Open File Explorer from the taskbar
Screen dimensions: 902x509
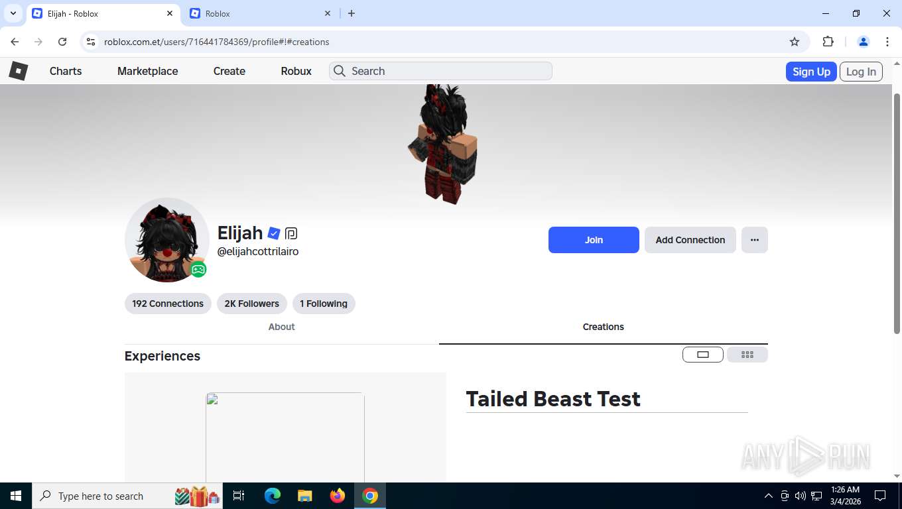(305, 496)
